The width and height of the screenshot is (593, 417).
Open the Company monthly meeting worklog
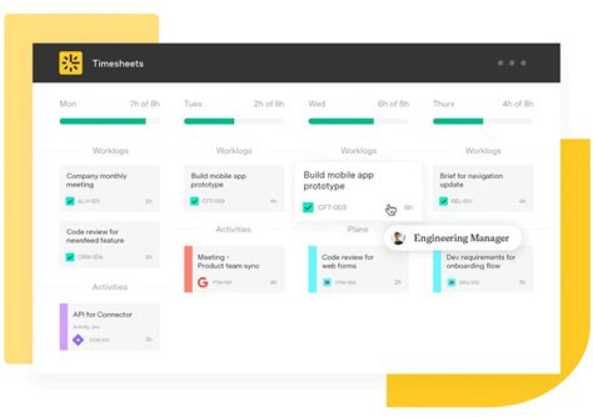point(110,188)
